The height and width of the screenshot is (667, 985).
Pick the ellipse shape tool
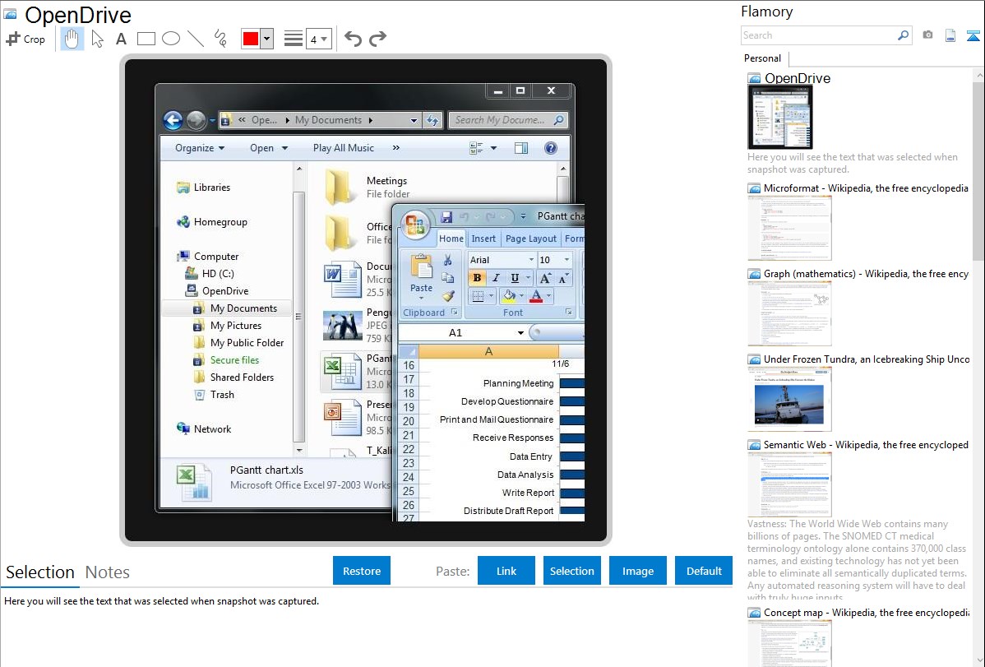(x=171, y=39)
